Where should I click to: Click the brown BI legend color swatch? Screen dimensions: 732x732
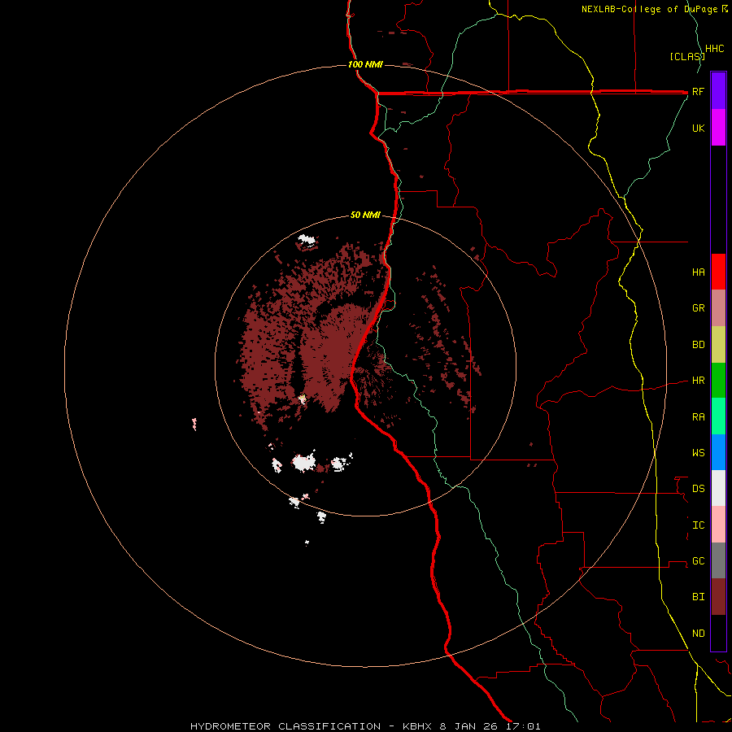(718, 597)
